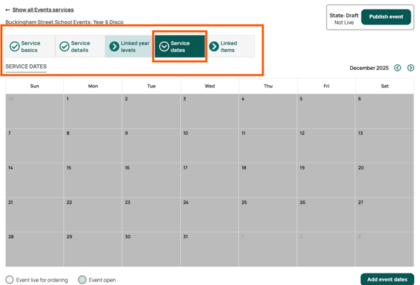Screen dimensions: 420x285
Task: Click the Add event dates button
Action: click(x=387, y=279)
